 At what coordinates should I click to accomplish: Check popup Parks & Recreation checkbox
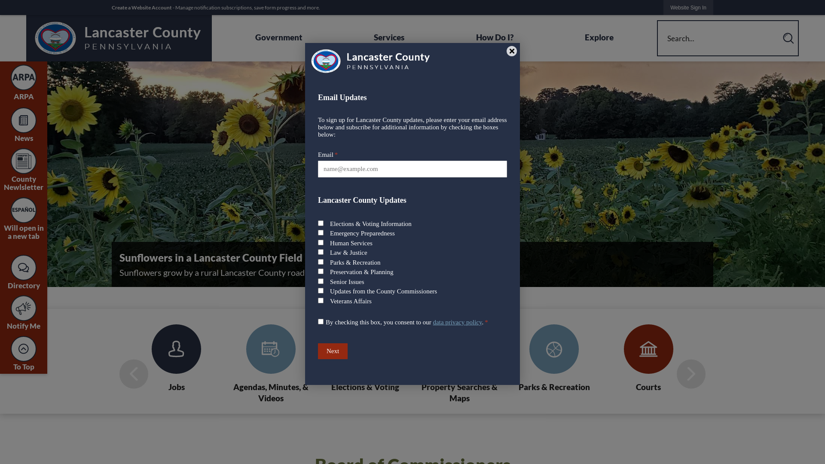pyautogui.click(x=321, y=262)
